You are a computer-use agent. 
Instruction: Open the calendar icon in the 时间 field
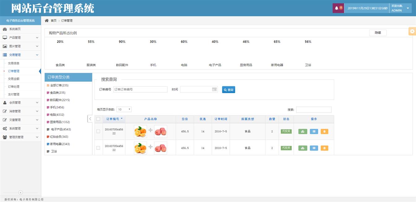point(214,89)
